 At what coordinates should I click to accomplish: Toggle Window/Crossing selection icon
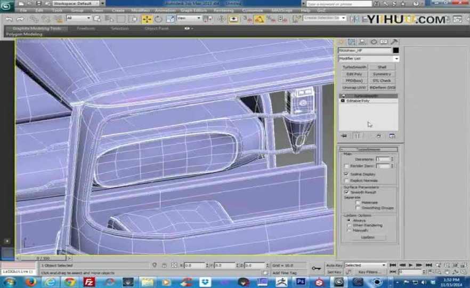click(x=133, y=19)
